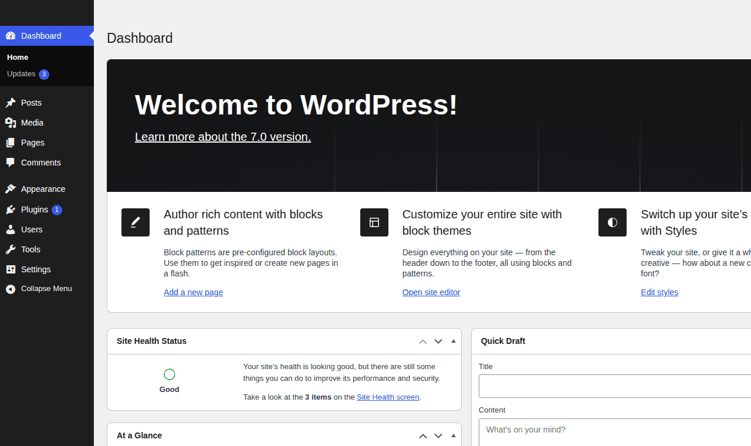This screenshot has width=751, height=446.
Task: Open the Comments menu
Action: (47, 163)
